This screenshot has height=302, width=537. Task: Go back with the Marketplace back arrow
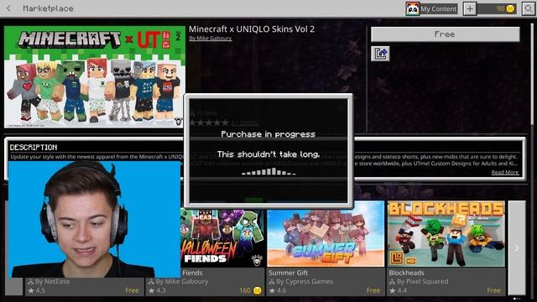tap(9, 8)
